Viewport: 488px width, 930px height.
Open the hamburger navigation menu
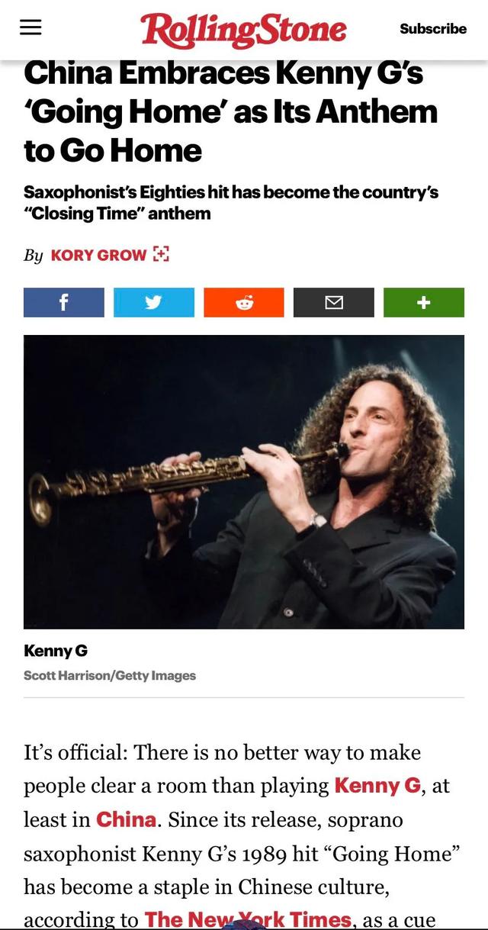pos(30,27)
